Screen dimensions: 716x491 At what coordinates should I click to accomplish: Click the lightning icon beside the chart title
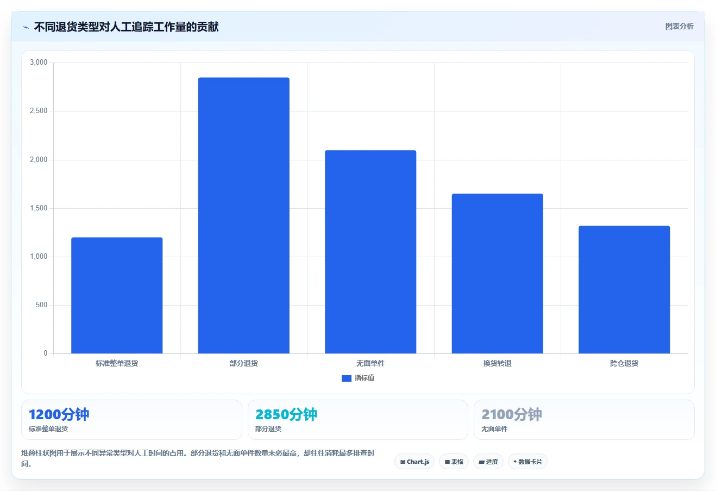click(x=26, y=27)
